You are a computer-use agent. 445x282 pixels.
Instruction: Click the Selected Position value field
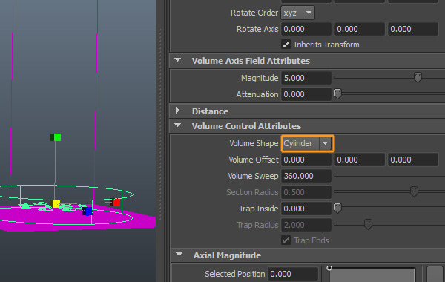pos(293,274)
